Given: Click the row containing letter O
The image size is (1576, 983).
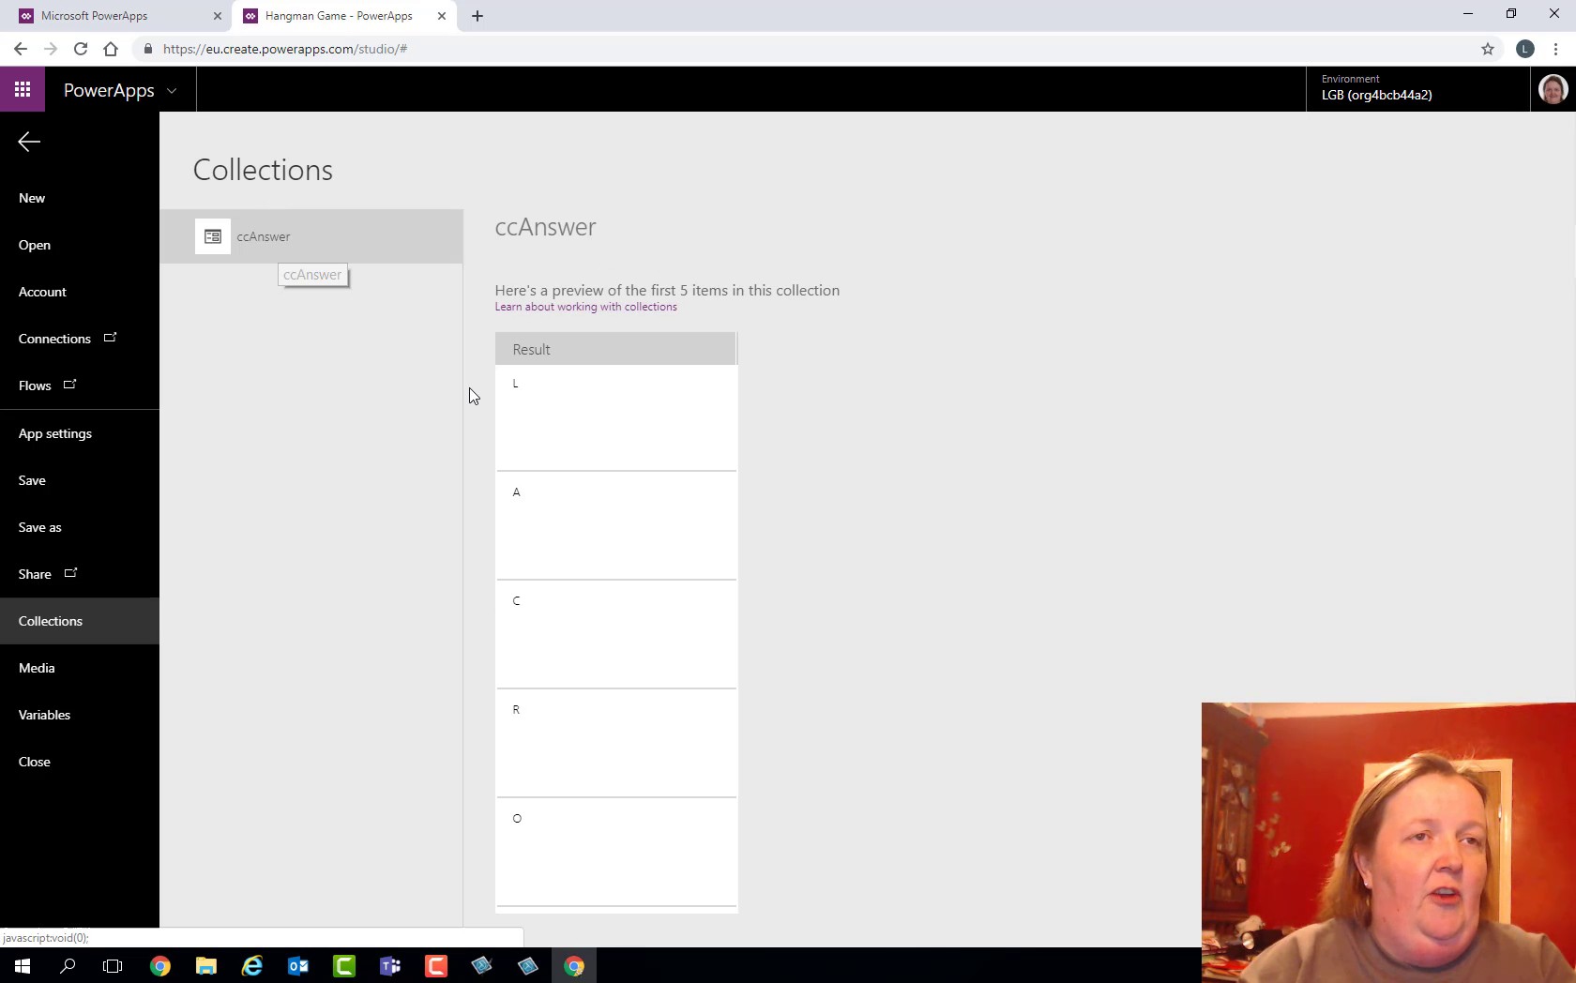Looking at the screenshot, I should point(616,853).
